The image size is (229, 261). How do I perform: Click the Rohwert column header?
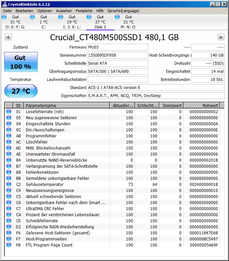click(201, 105)
